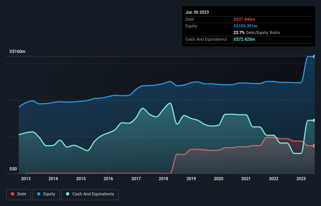Image resolution: width=321 pixels, height=206 pixels.
Task: Click the Equity label in tooltip
Action: point(191,26)
